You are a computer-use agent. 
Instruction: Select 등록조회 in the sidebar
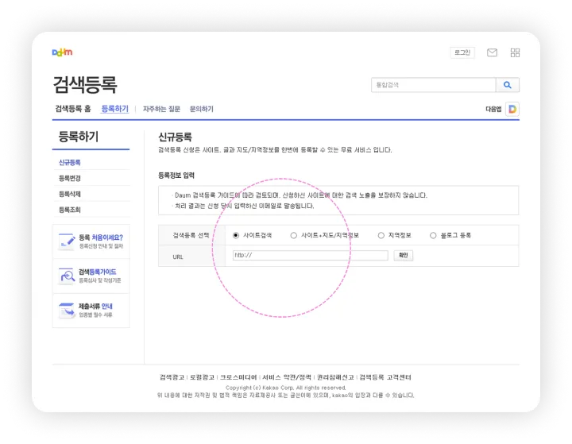click(x=70, y=210)
